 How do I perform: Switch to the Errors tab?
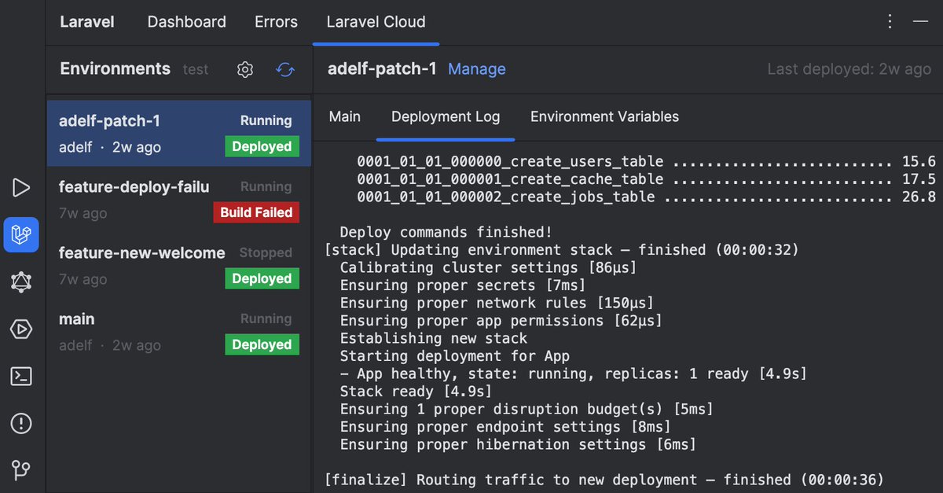coord(276,22)
